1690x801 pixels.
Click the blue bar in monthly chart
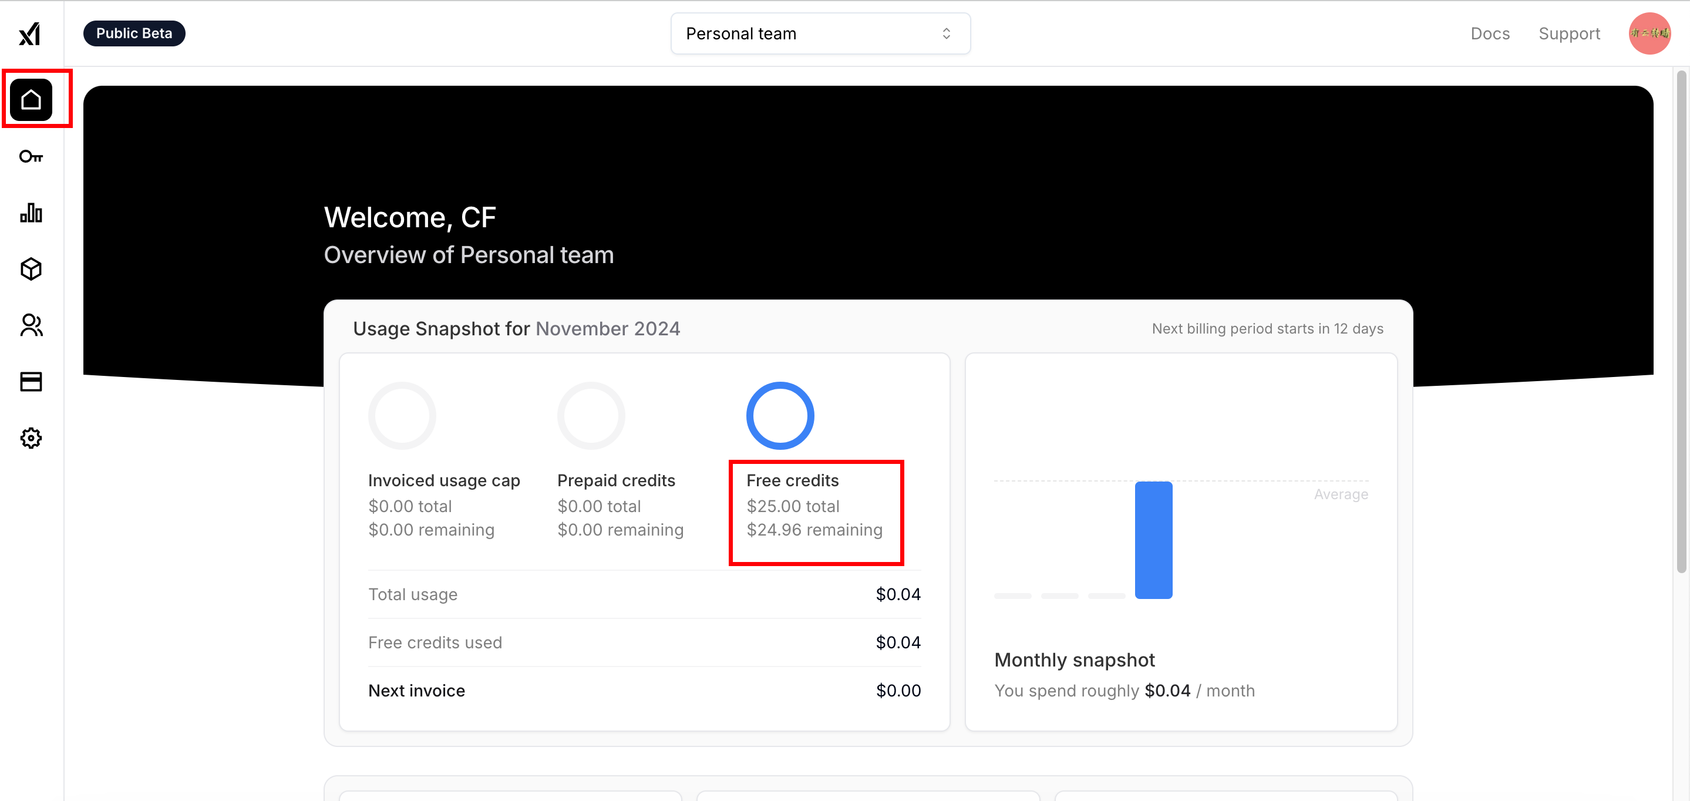1153,539
